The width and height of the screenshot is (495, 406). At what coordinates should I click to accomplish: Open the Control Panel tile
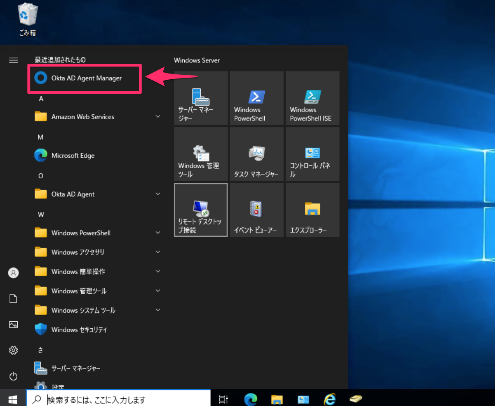(x=312, y=154)
